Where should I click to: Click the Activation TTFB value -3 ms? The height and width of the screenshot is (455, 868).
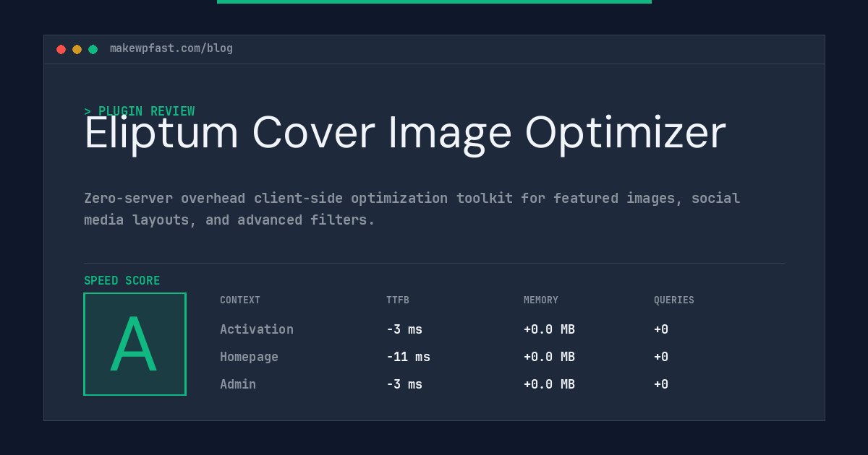point(404,329)
